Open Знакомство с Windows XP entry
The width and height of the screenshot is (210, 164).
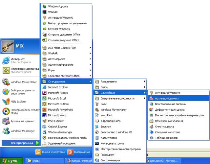pyautogui.click(x=120, y=132)
